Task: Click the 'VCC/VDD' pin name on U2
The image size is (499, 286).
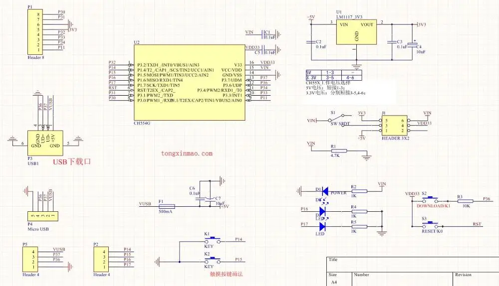Action: tap(232, 70)
